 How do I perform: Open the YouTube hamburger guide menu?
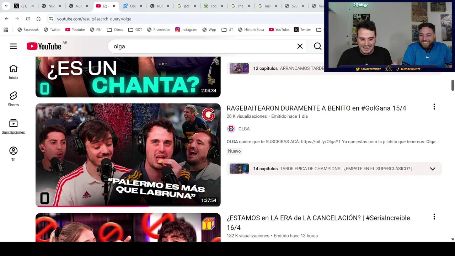14,46
